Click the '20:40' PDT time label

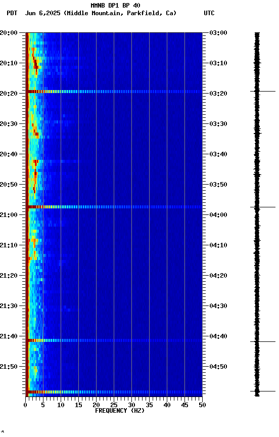click(9, 154)
